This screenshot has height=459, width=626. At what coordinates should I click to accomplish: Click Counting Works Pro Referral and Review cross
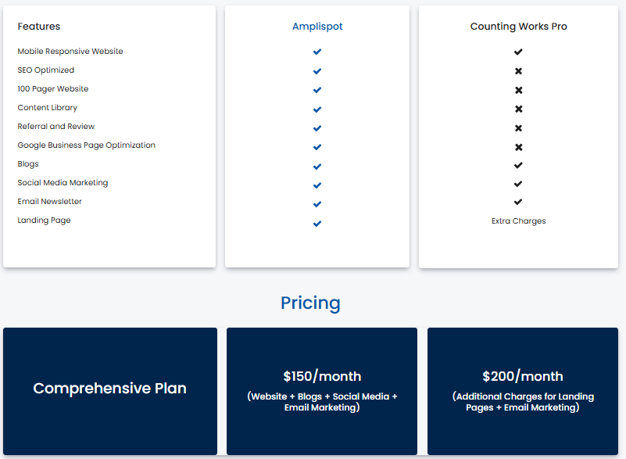pos(518,127)
